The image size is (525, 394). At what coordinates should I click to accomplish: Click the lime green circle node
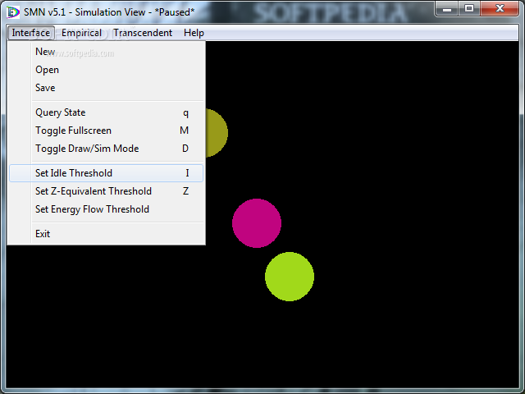[290, 277]
